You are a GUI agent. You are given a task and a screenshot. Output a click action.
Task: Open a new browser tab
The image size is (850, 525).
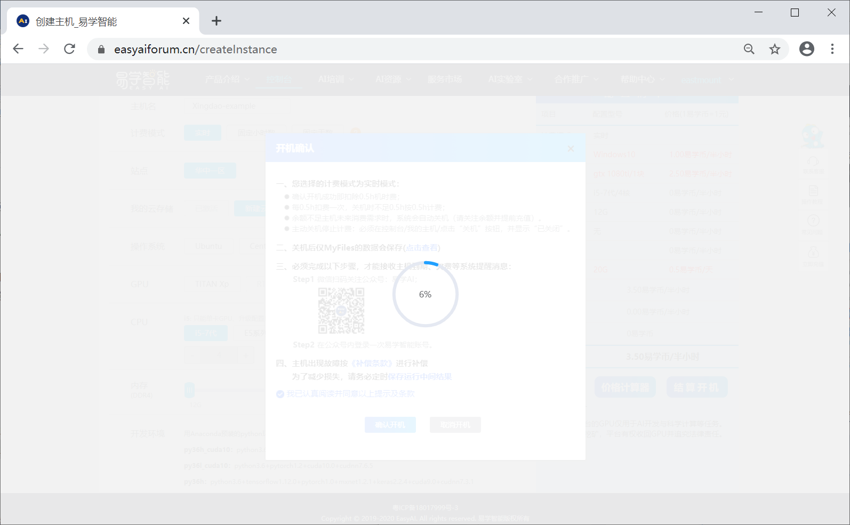[x=216, y=21]
